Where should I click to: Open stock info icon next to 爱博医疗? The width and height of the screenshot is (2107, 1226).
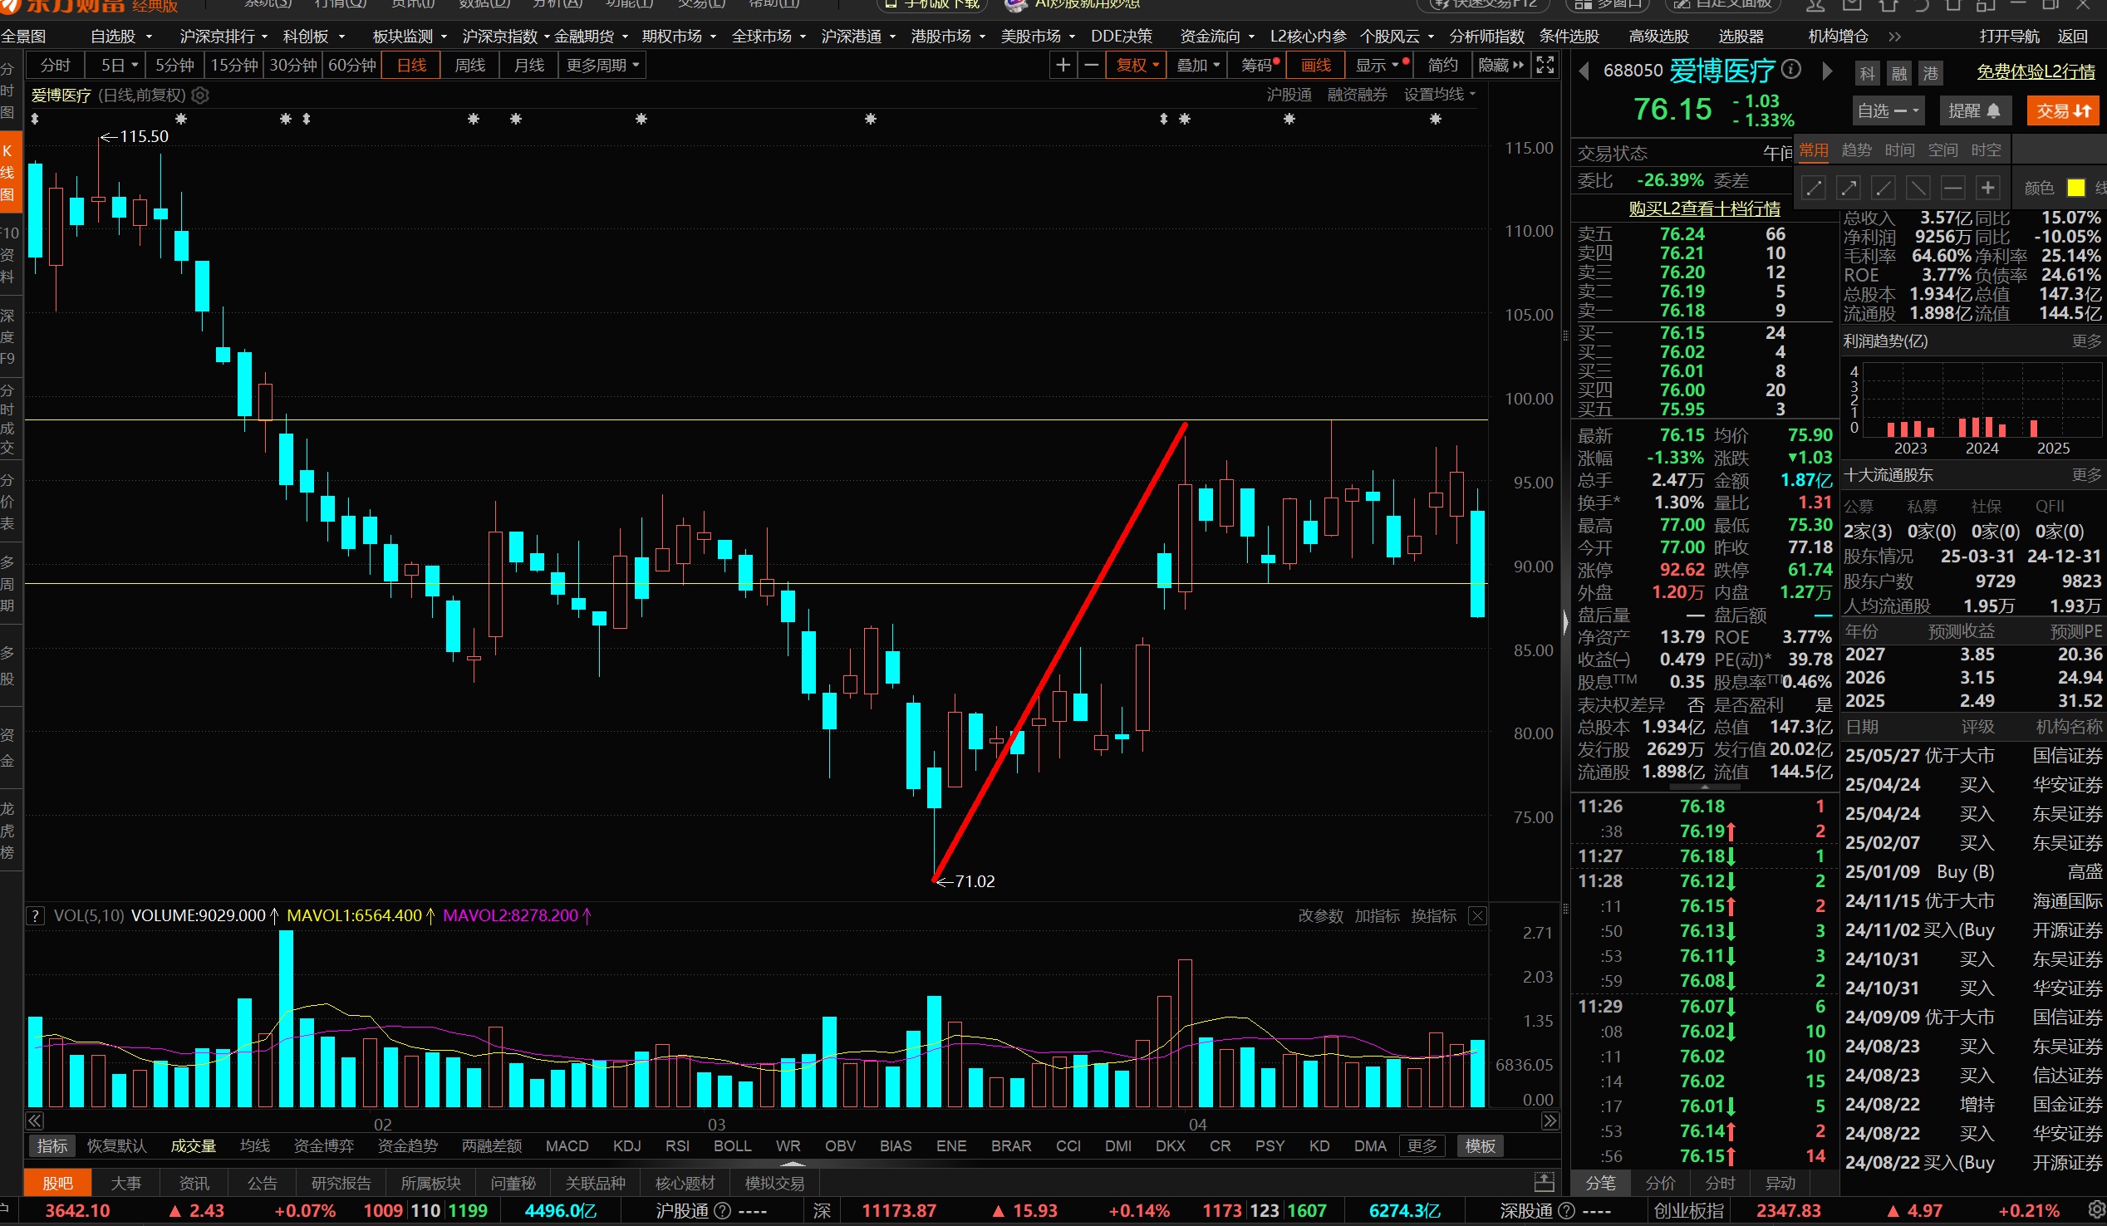point(1791,70)
